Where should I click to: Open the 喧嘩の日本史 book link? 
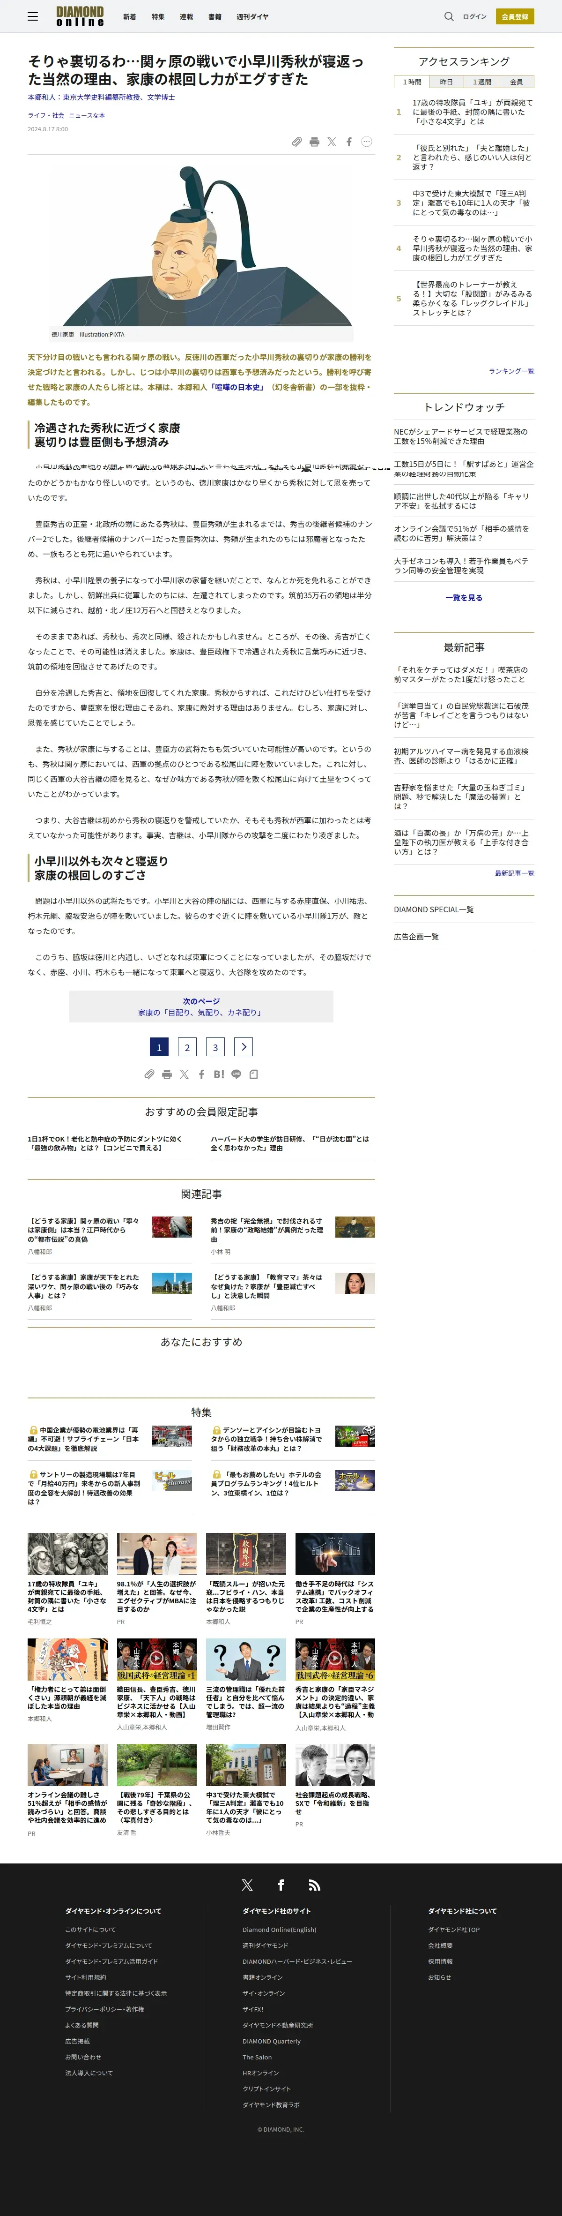[x=239, y=387]
